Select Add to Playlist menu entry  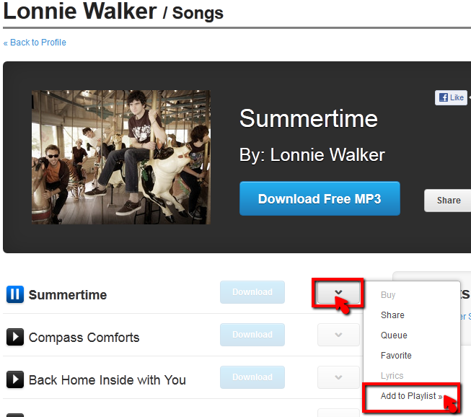[x=411, y=396]
